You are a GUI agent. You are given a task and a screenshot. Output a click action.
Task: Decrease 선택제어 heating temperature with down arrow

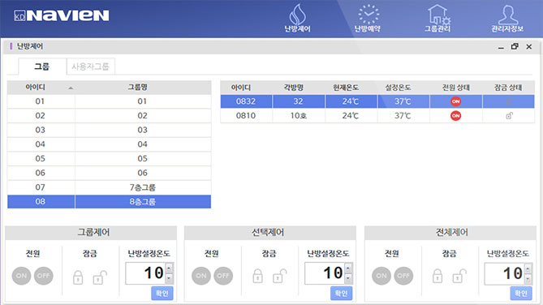point(348,278)
